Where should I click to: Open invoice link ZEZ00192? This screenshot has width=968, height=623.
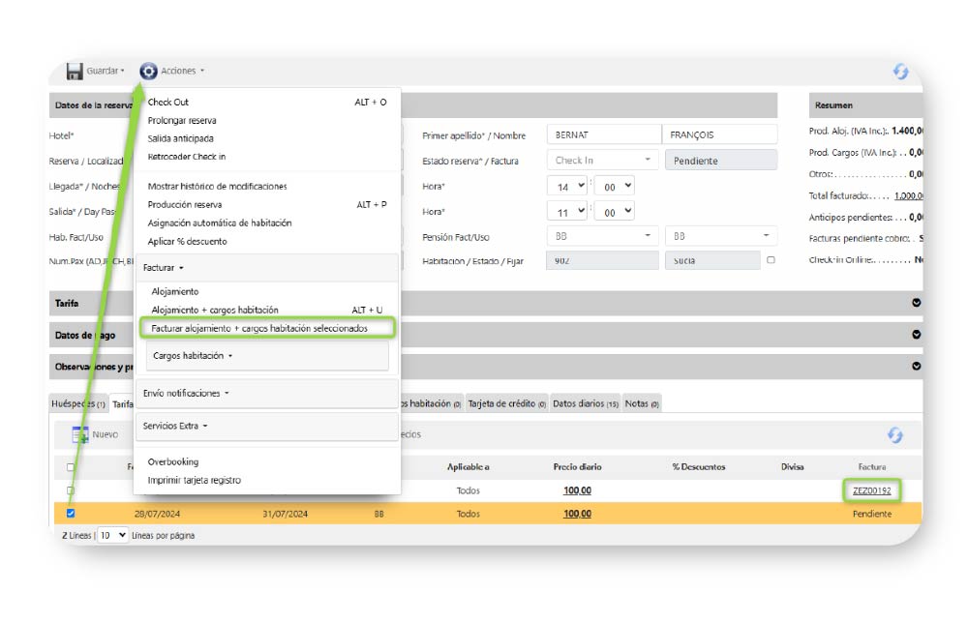click(x=871, y=490)
